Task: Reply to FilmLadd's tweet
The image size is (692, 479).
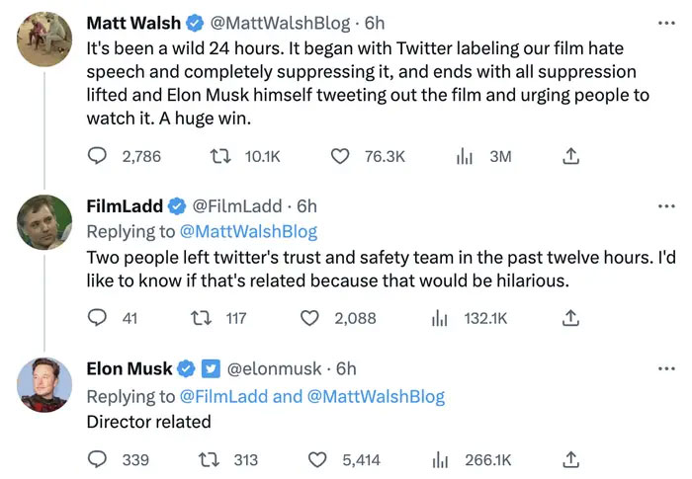Action: pyautogui.click(x=98, y=318)
